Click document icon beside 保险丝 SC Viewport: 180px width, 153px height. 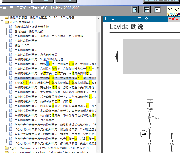[x=11, y=45]
